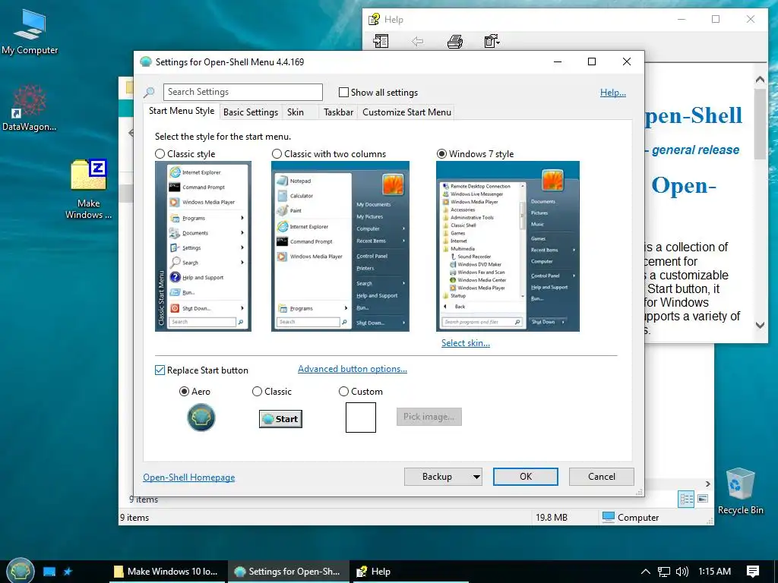Click the blue desktop icon in taskbar
The width and height of the screenshot is (778, 583).
click(49, 571)
